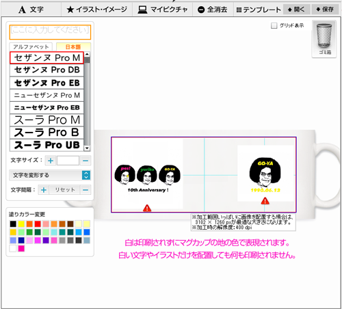Click the 開く open button

(296, 10)
